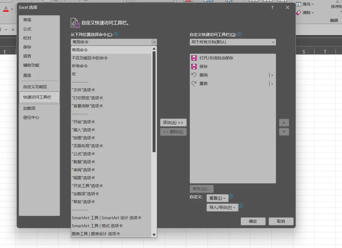Expand the 撤消 split arrow in list
Screen dimensions: 342x248
pyautogui.click(x=272, y=75)
